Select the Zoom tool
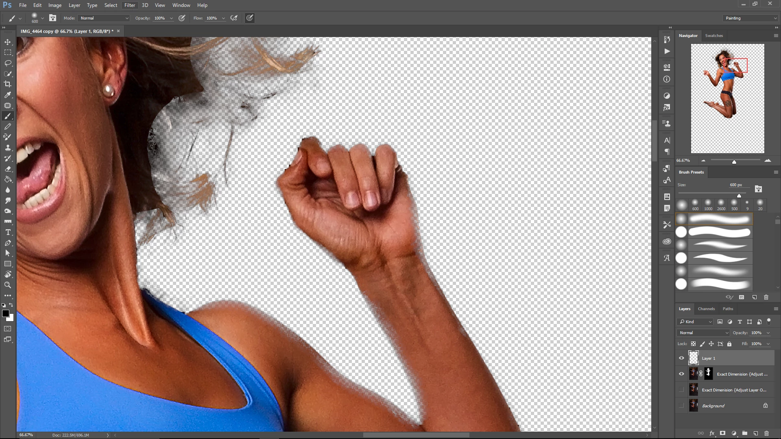 pos(8,285)
